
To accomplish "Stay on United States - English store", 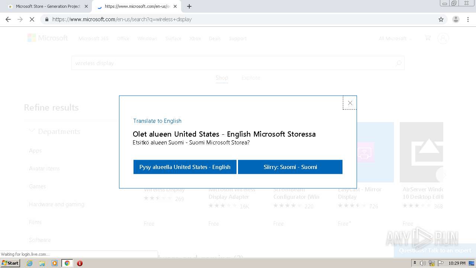I will [185, 167].
